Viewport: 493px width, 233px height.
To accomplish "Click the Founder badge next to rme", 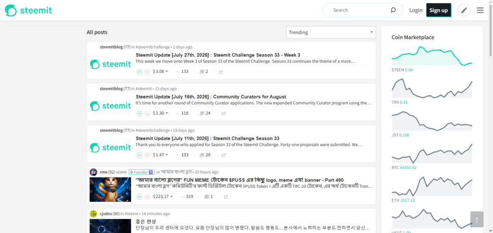I will click(x=142, y=172).
